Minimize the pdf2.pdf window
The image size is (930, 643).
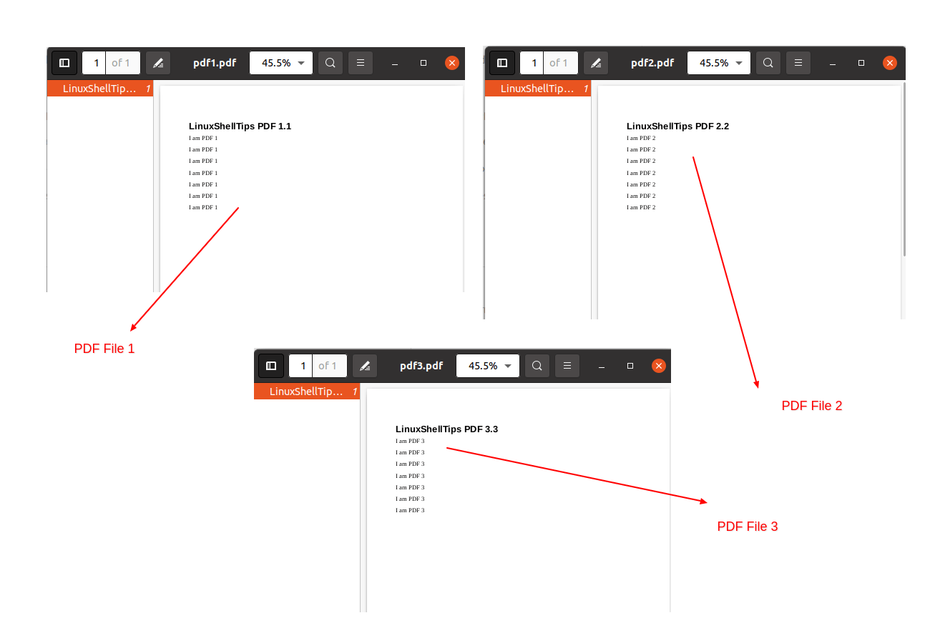point(833,63)
